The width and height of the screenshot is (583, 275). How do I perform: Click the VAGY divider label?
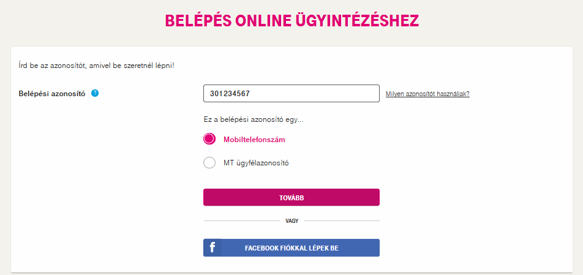pos(292,220)
